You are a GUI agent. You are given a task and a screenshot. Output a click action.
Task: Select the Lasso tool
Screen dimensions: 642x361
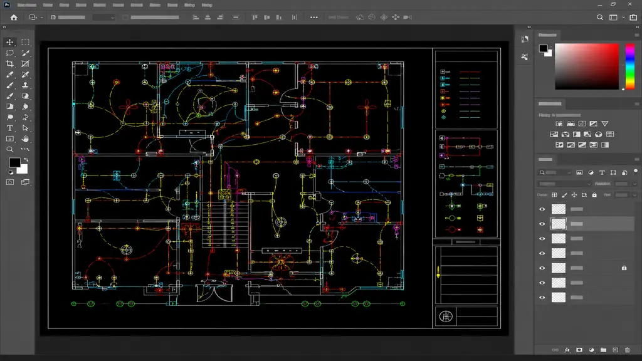10,53
